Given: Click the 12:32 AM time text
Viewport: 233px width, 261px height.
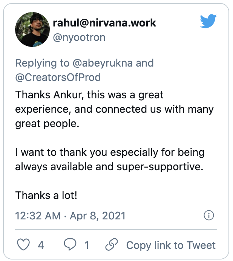Looking at the screenshot, I should 38,216.
